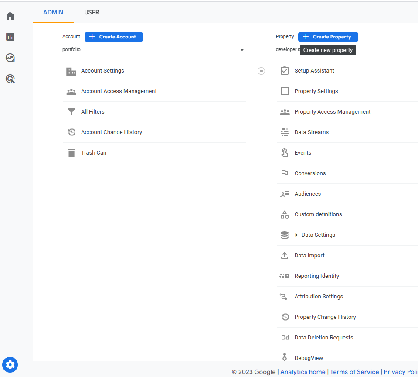The image size is (418, 377).
Task: Click the Create Account button
Action: [x=114, y=37]
